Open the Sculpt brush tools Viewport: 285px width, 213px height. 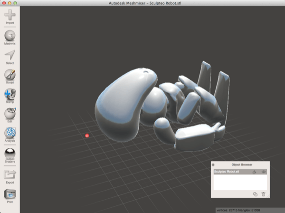point(10,77)
